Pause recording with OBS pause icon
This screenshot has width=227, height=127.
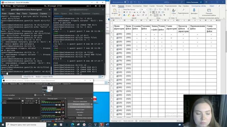[x=92, y=104]
